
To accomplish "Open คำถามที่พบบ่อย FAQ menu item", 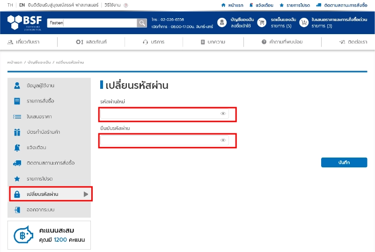I will (282, 42).
